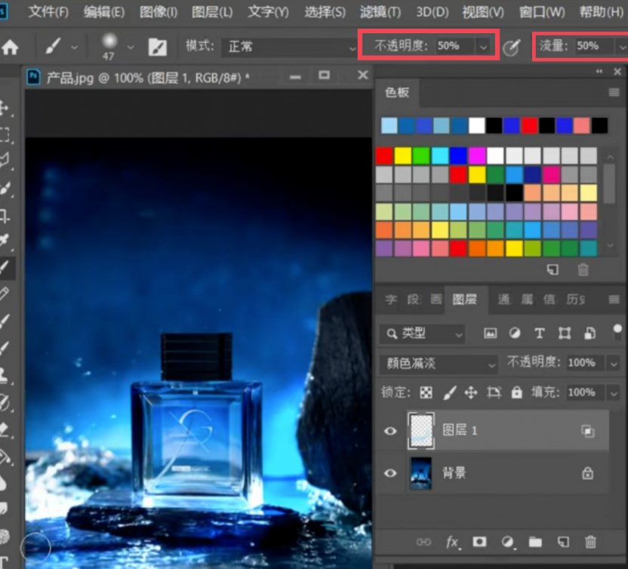Toggle adjustment layer filter icon
This screenshot has height=569, width=628.
click(515, 333)
